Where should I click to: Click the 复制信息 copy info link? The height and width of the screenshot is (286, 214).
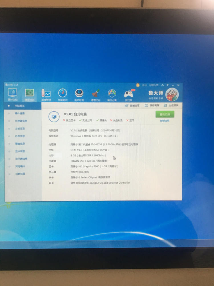pos(165,121)
